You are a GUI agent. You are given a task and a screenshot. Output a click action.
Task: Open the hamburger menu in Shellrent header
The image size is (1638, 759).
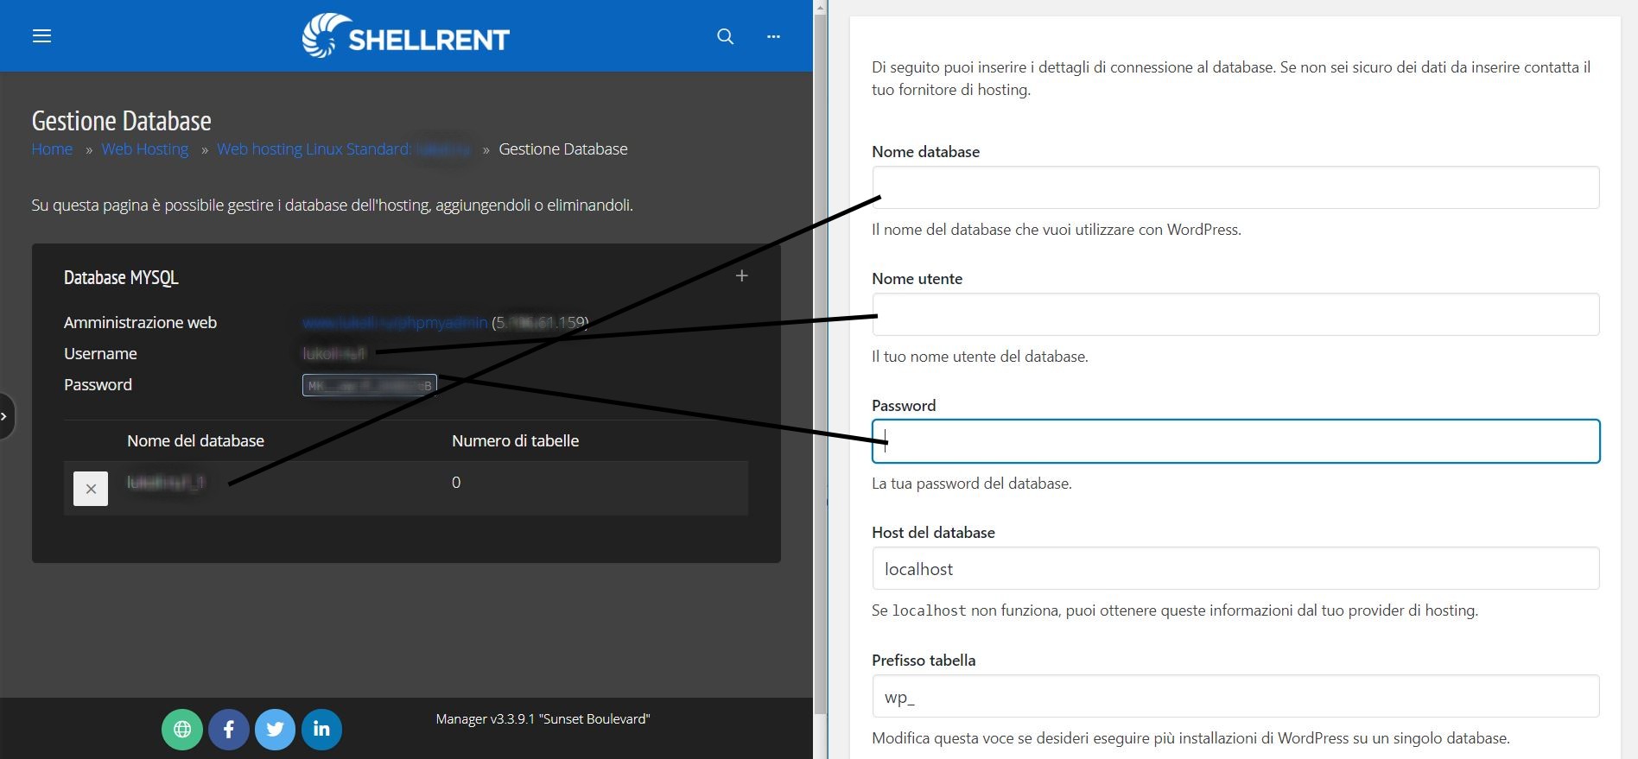(x=41, y=35)
